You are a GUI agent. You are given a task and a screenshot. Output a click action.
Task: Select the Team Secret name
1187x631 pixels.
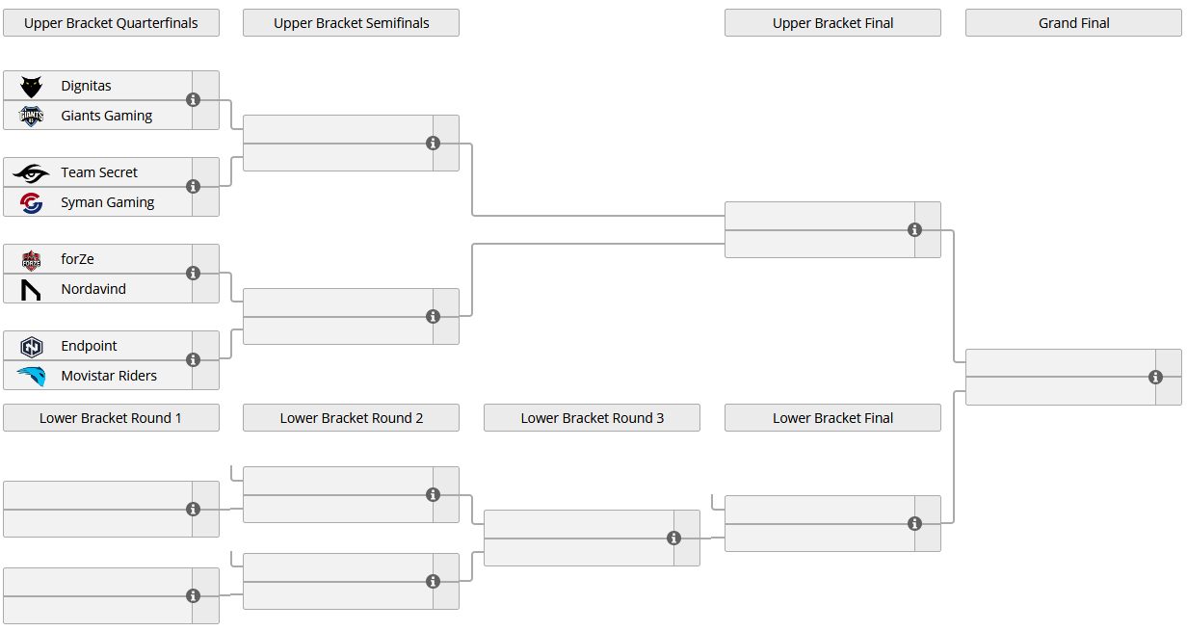(99, 172)
